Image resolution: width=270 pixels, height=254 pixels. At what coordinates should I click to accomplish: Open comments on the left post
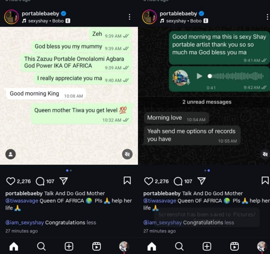tap(40, 181)
